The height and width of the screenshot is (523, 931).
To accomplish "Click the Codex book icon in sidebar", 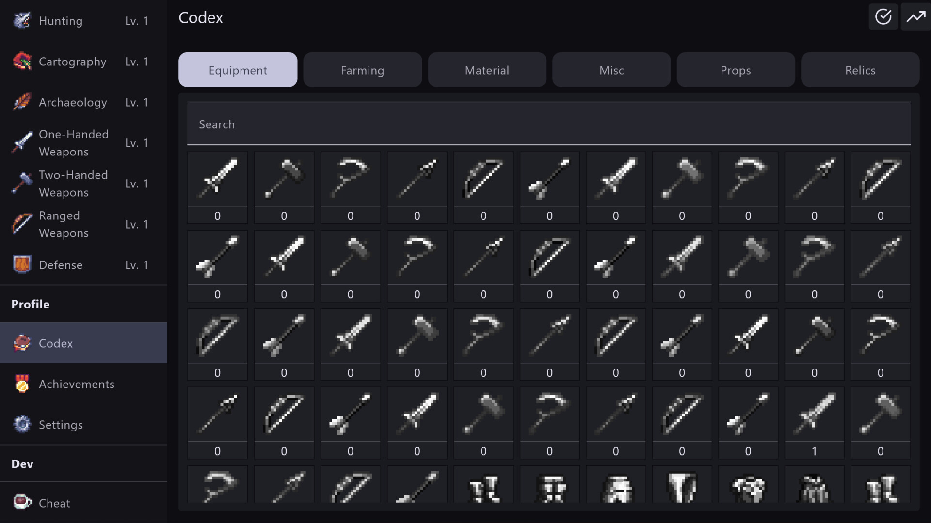I will point(21,343).
